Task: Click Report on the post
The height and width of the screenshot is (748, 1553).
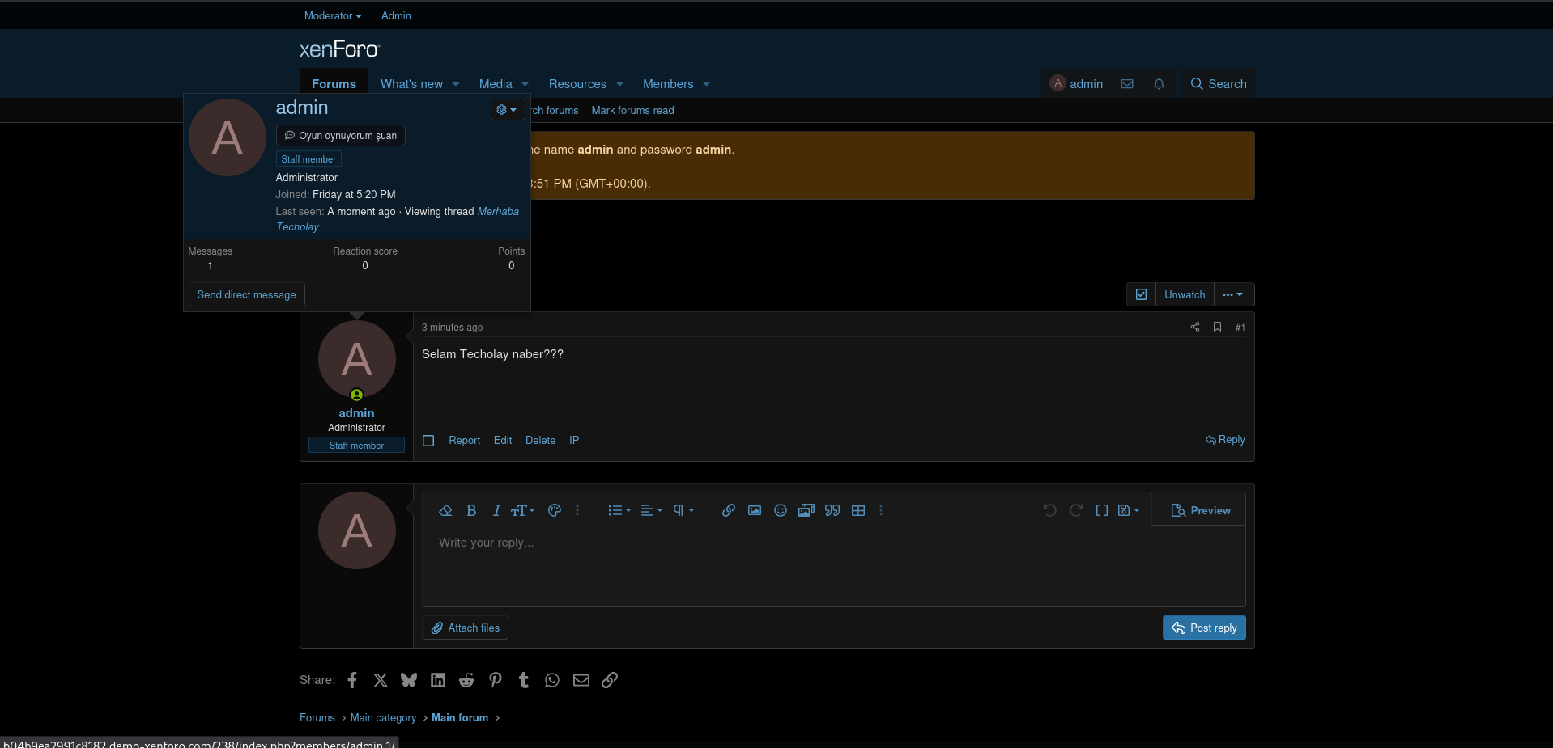Action: 465,441
